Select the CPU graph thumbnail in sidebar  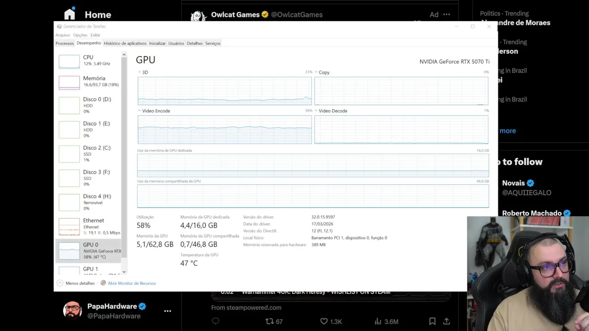point(69,62)
